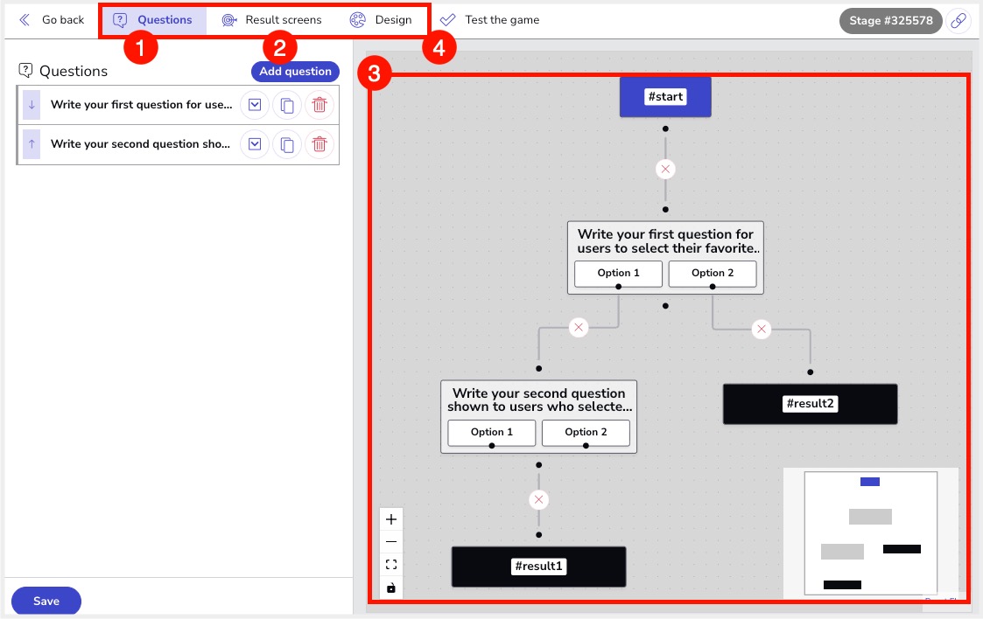The height and width of the screenshot is (619, 983).
Task: Remove the connection below #start node
Action: pyautogui.click(x=666, y=168)
